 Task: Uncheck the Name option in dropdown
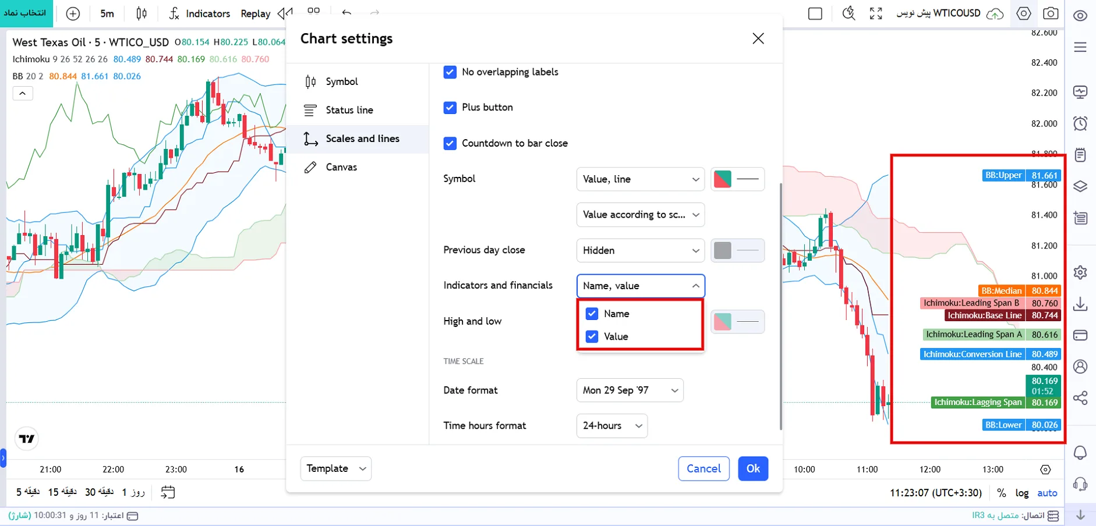pos(592,314)
